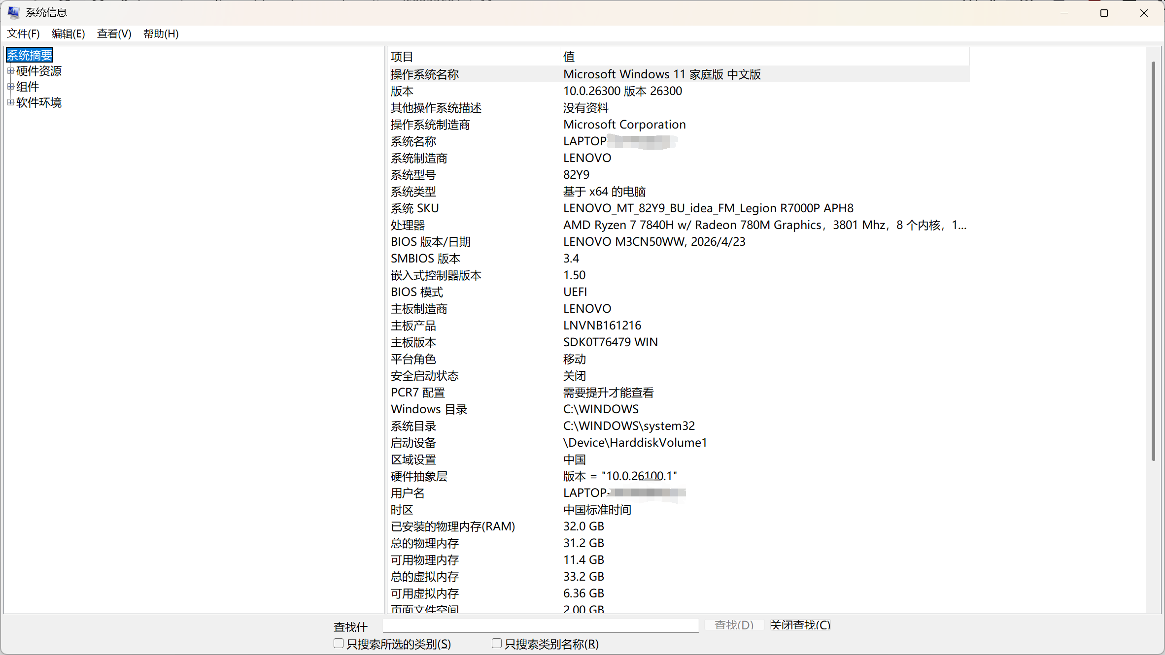The image size is (1165, 655).
Task: Expand the 软件环境 tree node
Action: tap(10, 102)
